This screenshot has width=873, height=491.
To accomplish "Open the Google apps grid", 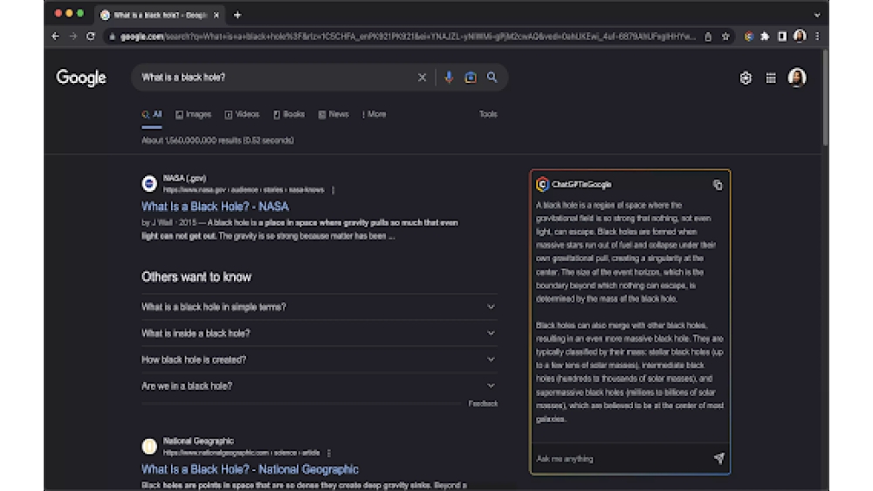I will tap(771, 78).
